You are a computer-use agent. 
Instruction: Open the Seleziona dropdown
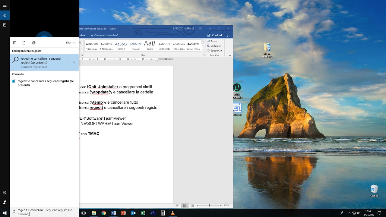tap(215, 51)
